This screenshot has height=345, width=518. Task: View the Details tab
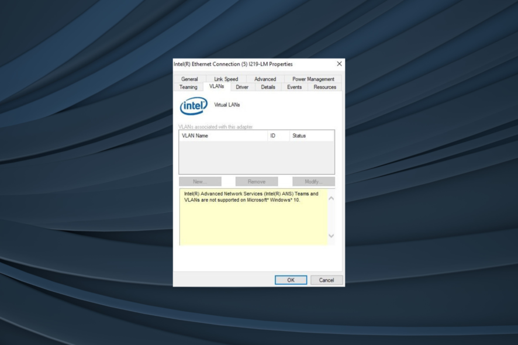click(268, 86)
